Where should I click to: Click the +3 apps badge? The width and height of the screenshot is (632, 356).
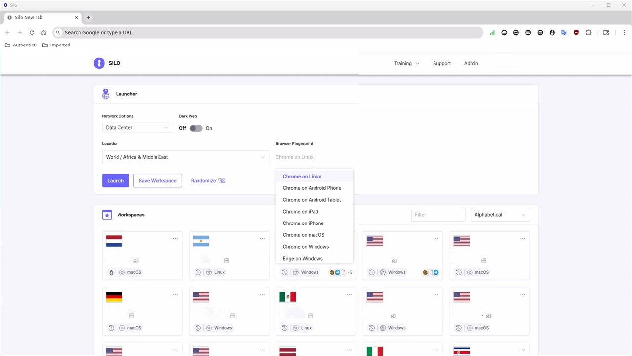350,272
